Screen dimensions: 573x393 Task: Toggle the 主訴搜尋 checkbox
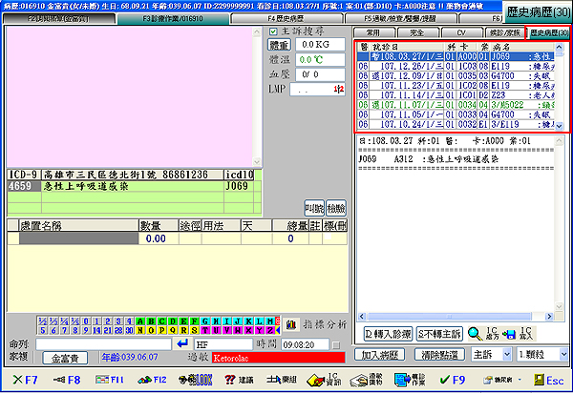272,31
